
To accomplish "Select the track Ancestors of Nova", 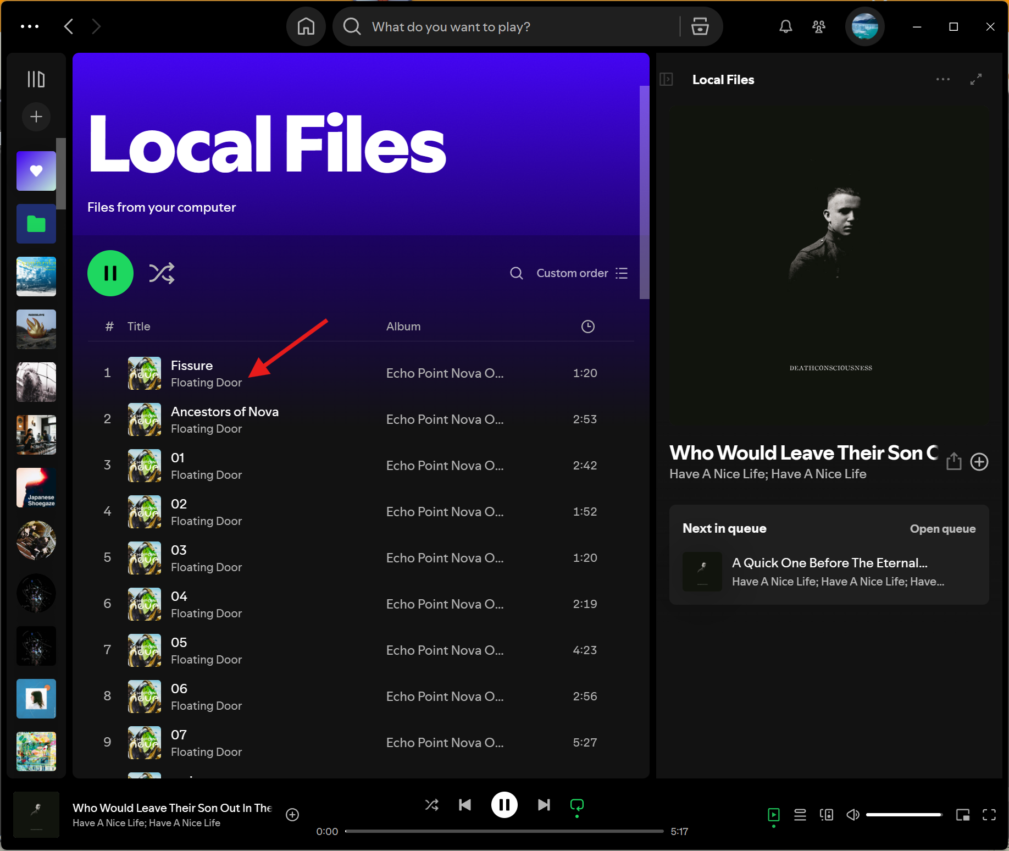I will [361, 419].
